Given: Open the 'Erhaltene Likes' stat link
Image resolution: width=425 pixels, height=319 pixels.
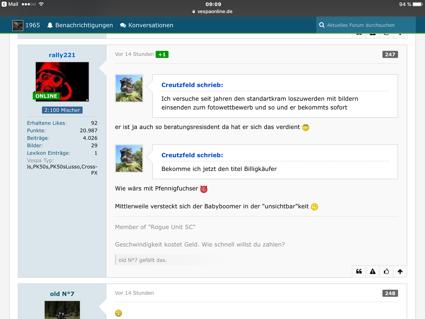Looking at the screenshot, I should click(x=46, y=123).
